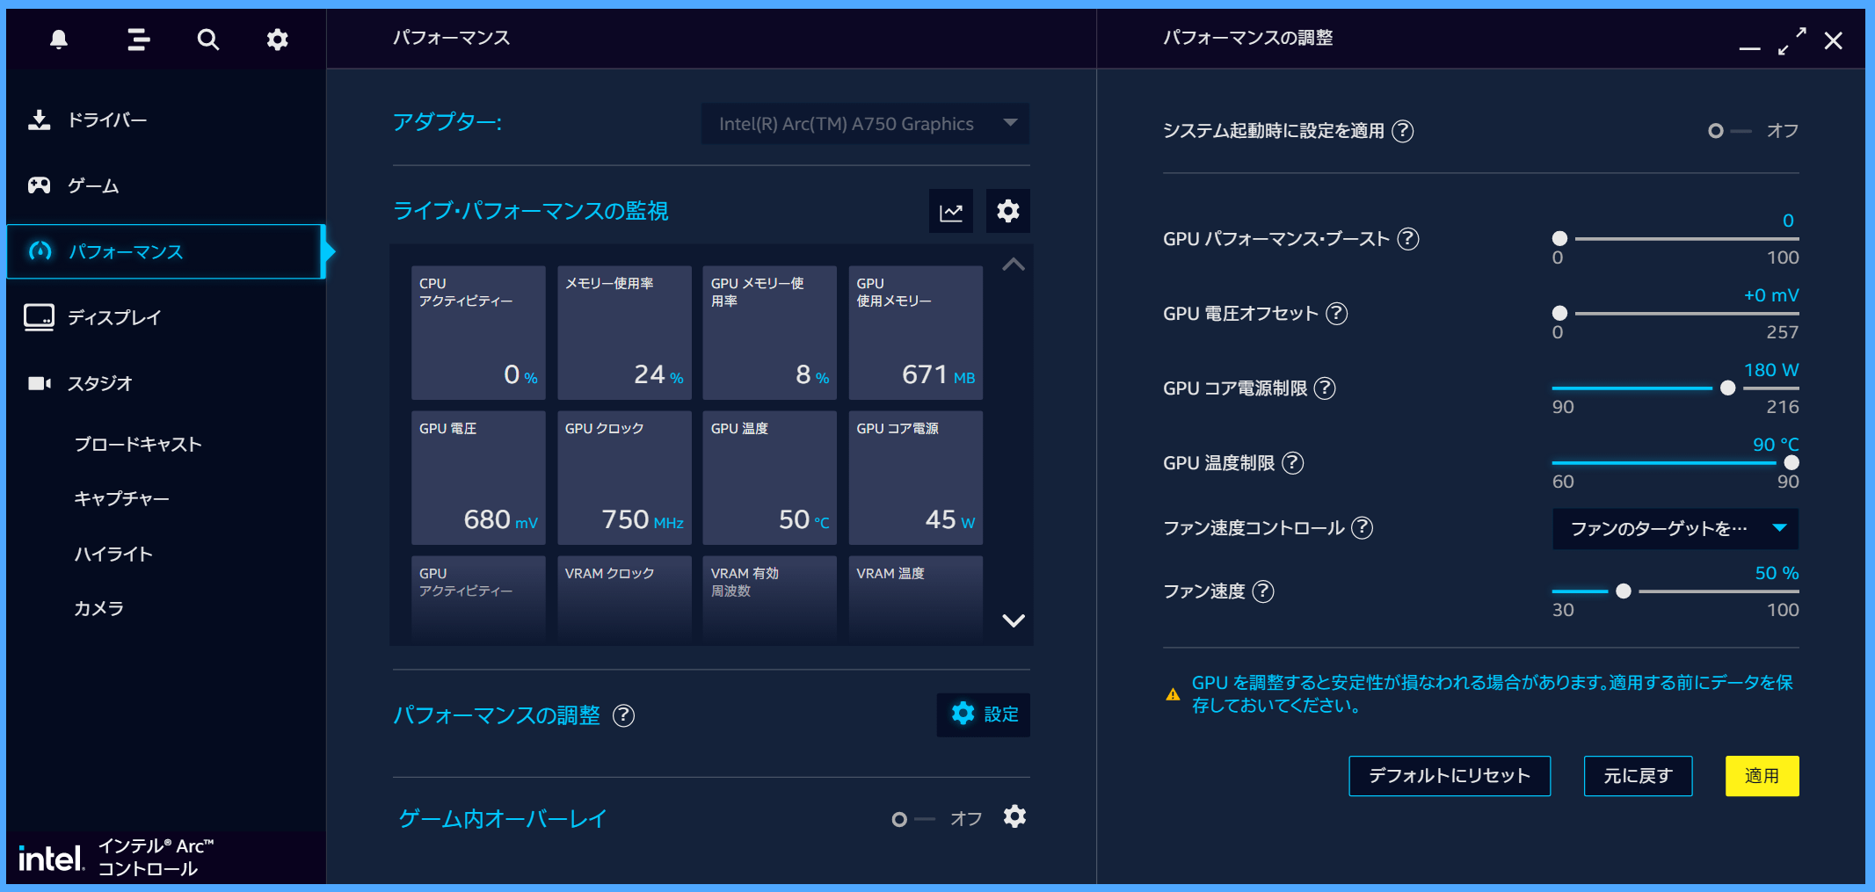This screenshot has width=1875, height=892.
Task: Open the top settings gear icon
Action: coord(277,40)
